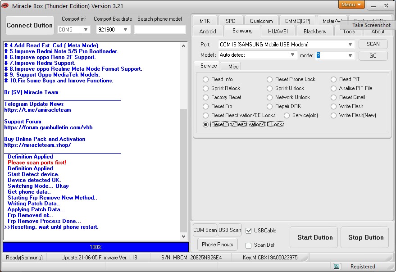
Task: Switch to the Qualcomm tab
Action: [261, 21]
